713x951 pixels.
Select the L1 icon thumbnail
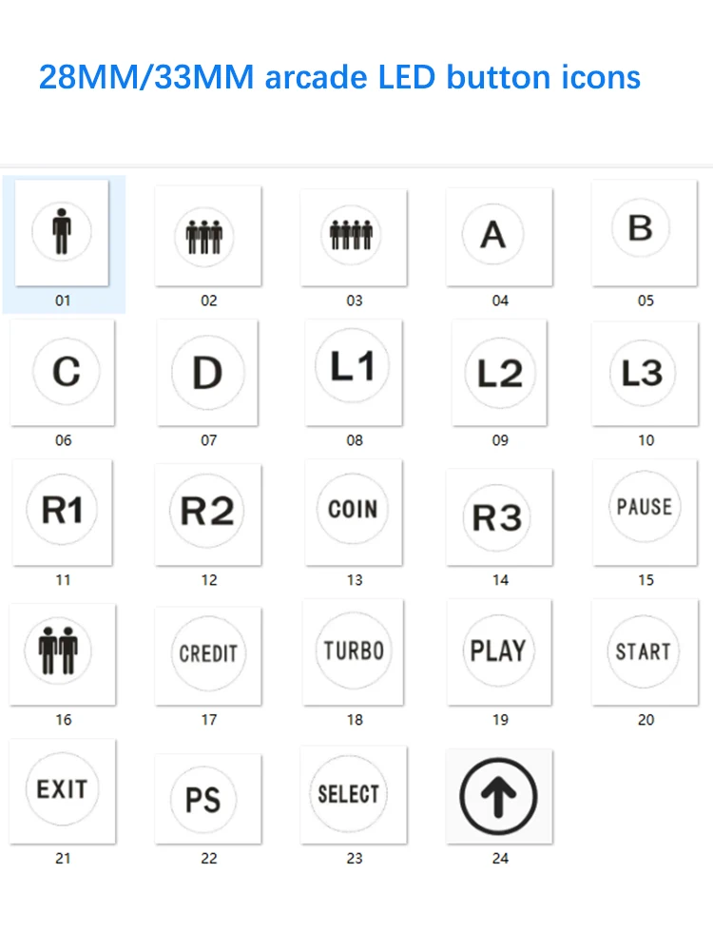click(354, 369)
